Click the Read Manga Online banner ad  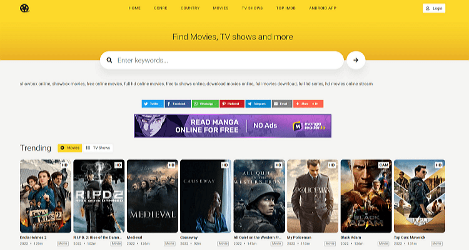[233, 126]
